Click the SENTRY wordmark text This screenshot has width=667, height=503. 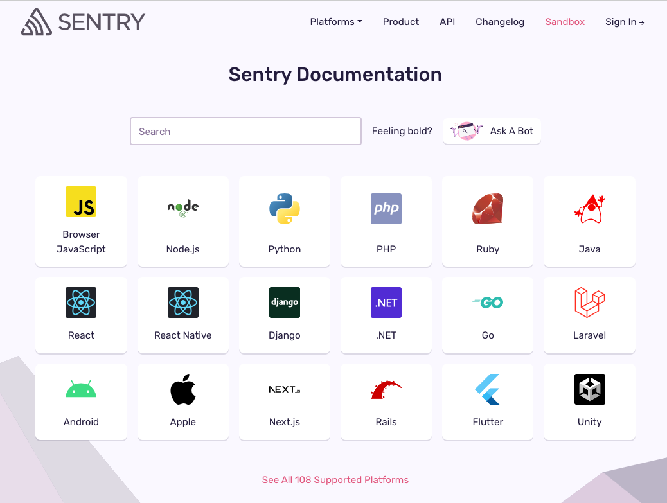[102, 22]
